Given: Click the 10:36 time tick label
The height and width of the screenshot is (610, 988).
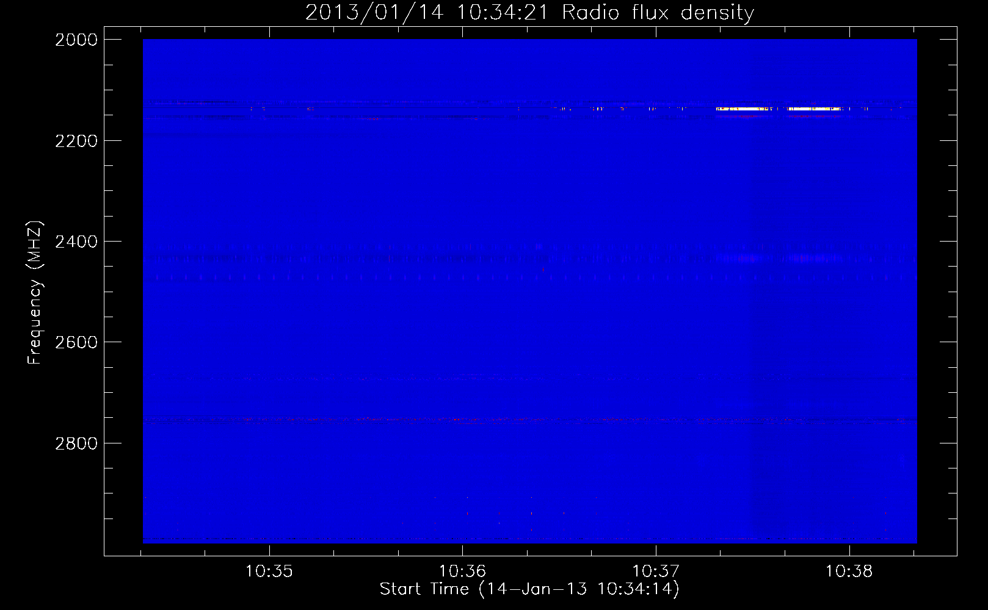Looking at the screenshot, I should [x=462, y=572].
